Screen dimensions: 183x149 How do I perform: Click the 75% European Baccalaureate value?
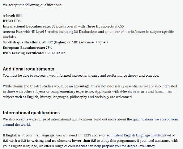tap(49, 48)
